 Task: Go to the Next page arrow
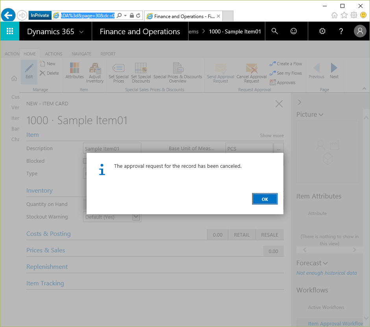pos(334,71)
